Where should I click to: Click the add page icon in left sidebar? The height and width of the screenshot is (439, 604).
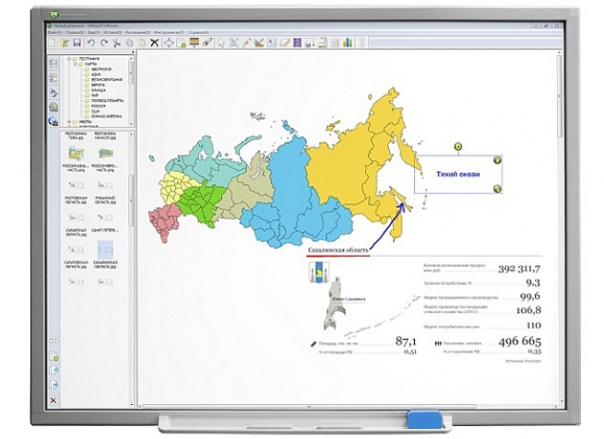tap(53, 355)
